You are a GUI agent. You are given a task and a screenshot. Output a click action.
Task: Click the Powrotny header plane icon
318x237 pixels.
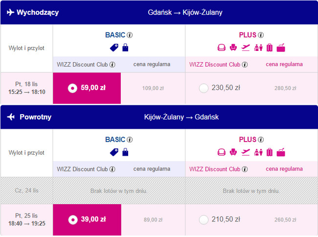point(10,117)
